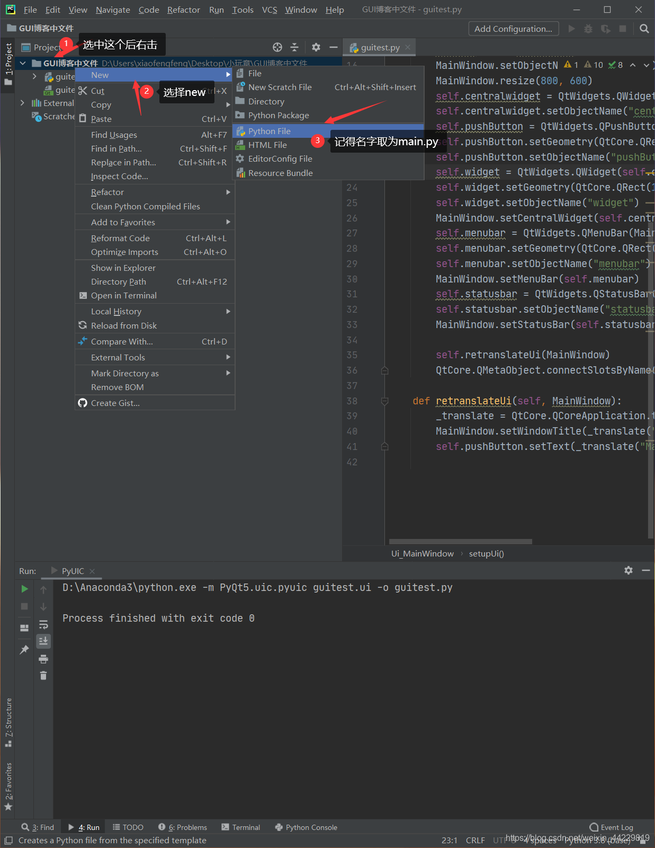Click the Restore Layout icon in Run panel
This screenshot has height=848, width=655.
point(24,628)
